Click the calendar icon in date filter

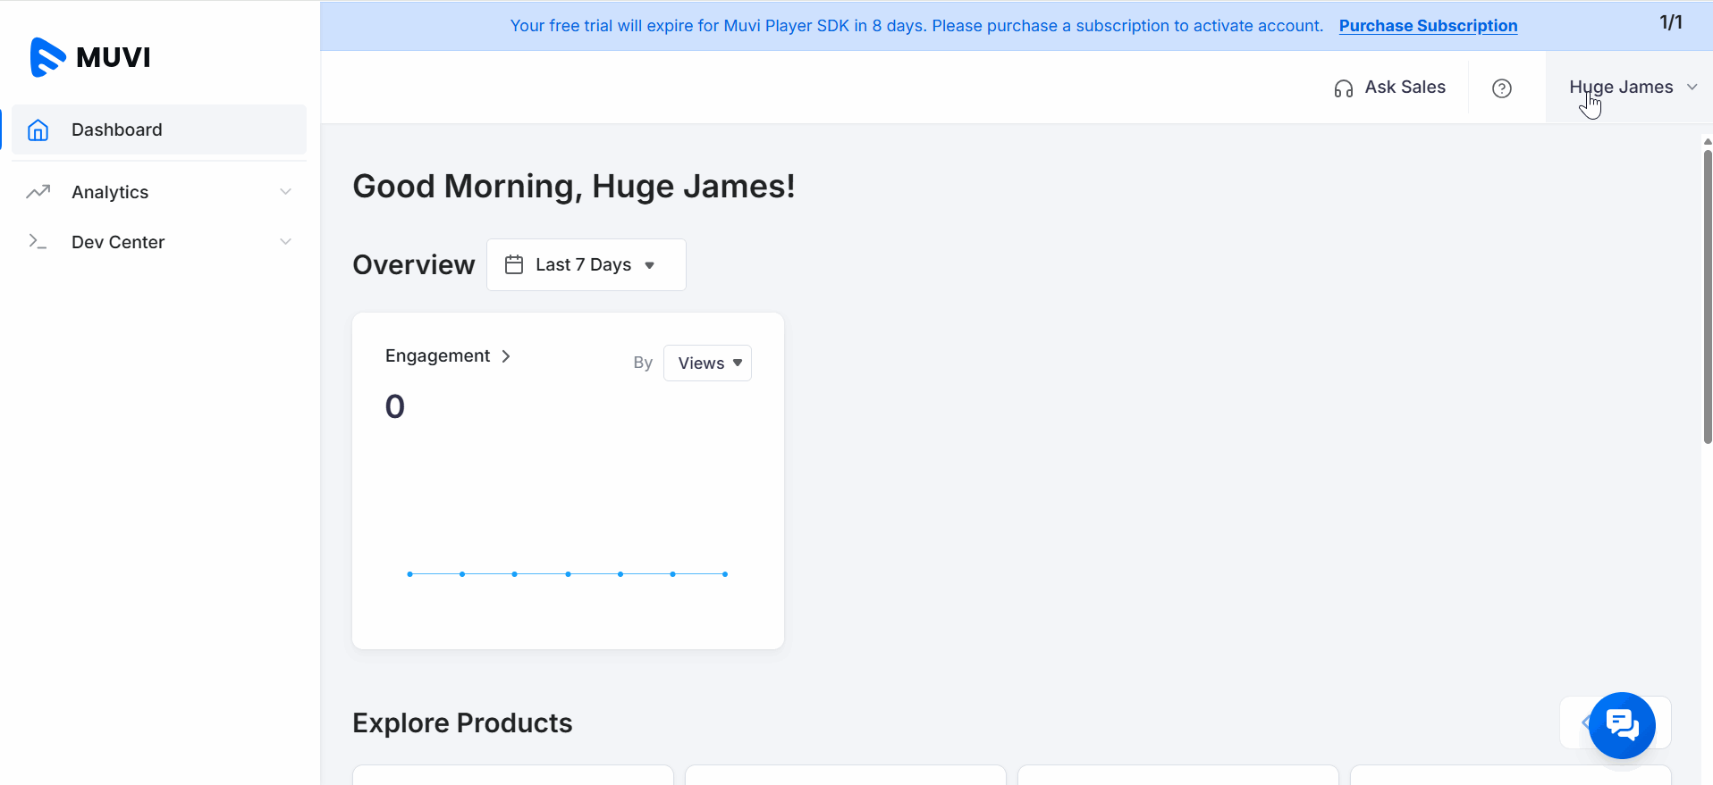514,264
